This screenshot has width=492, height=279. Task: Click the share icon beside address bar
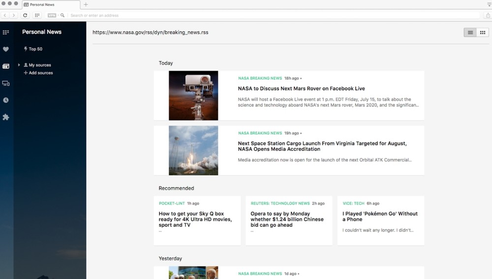tap(488, 15)
